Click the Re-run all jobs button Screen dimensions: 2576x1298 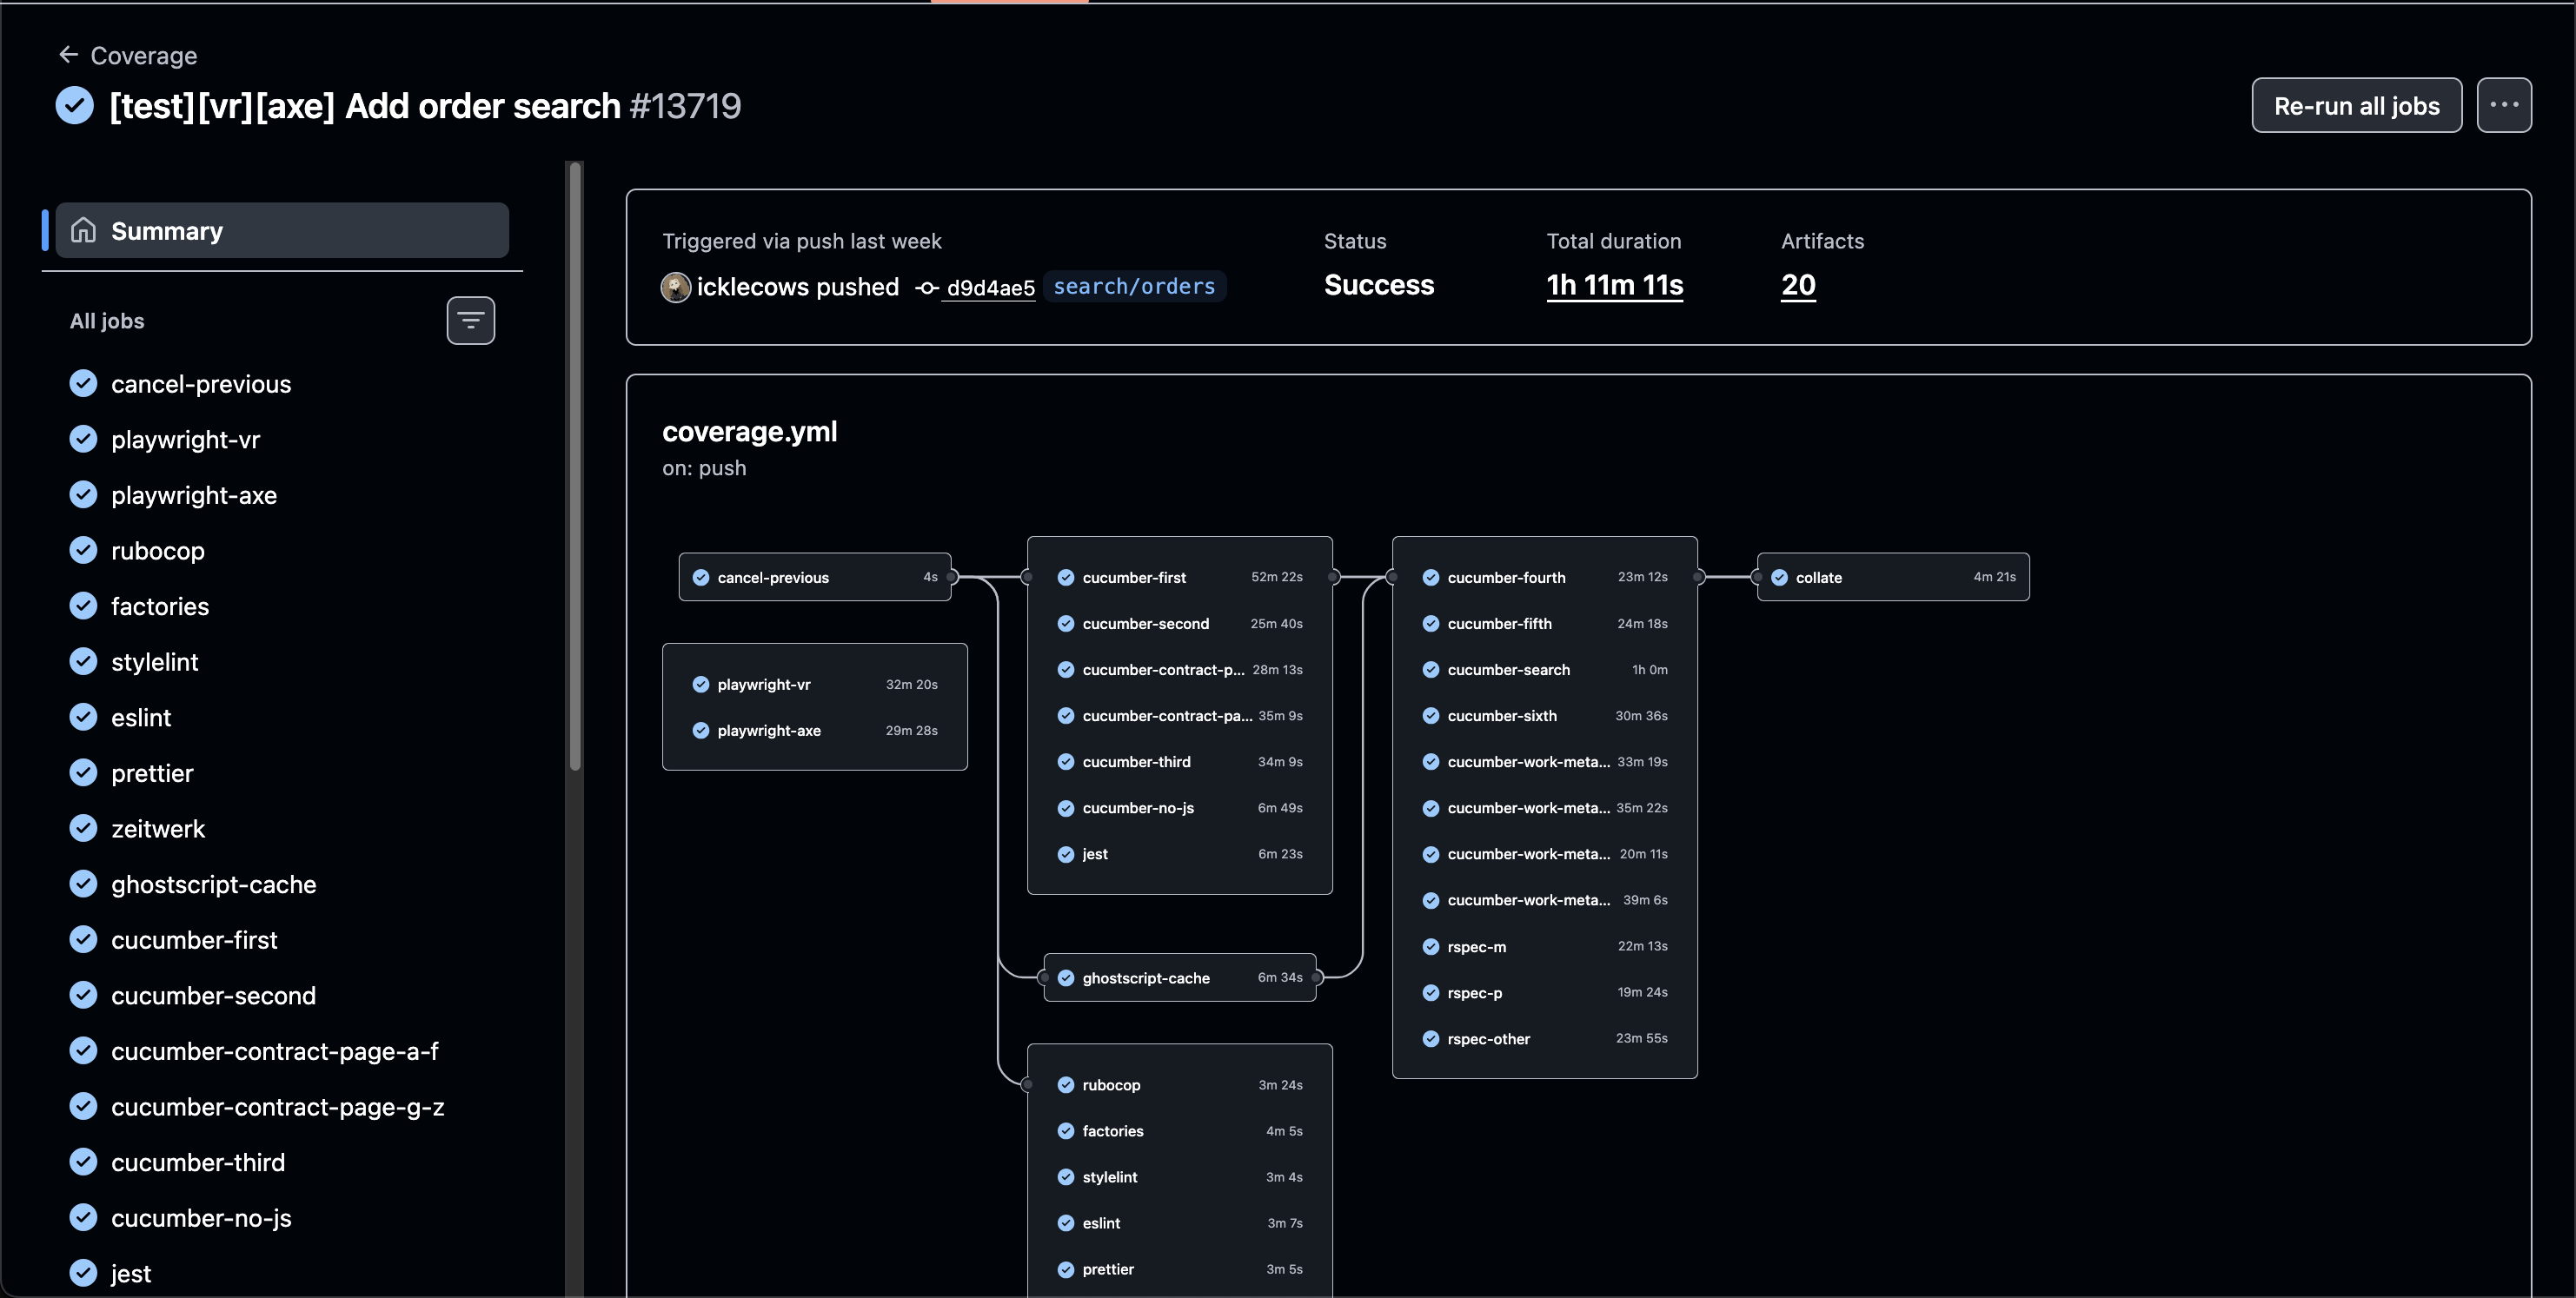pyautogui.click(x=2356, y=105)
